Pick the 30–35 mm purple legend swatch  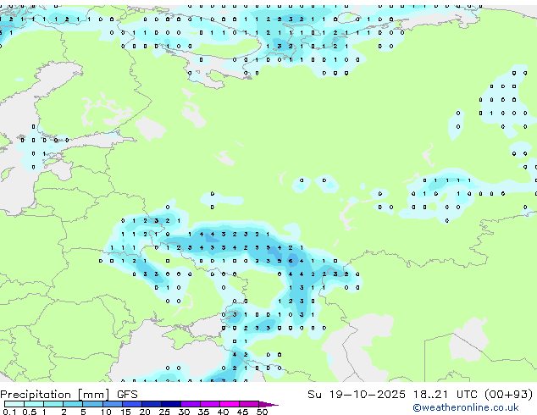pos(190,404)
